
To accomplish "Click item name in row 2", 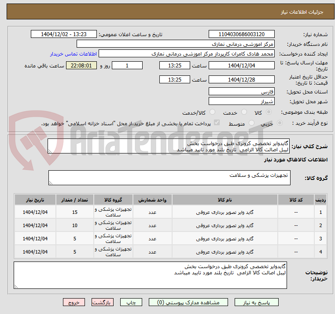I will click(x=225, y=225).
